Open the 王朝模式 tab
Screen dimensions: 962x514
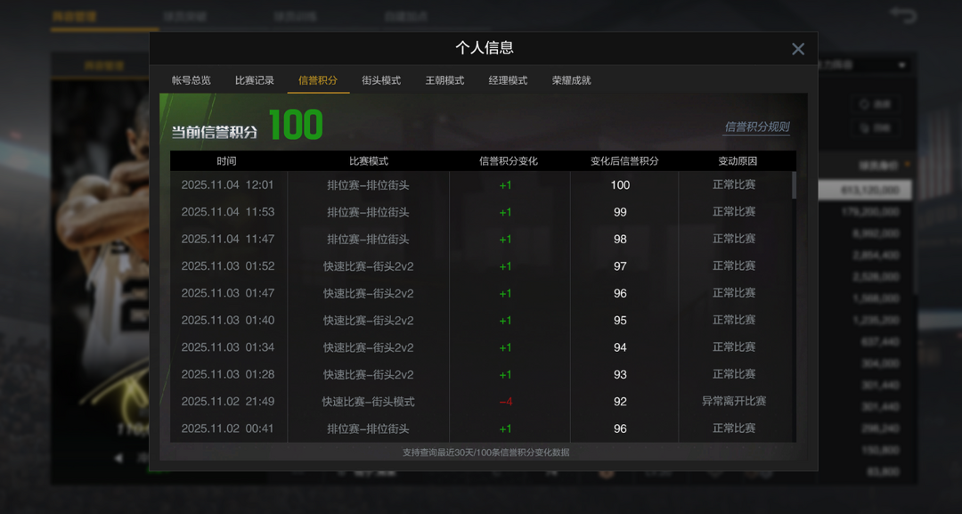tap(444, 80)
